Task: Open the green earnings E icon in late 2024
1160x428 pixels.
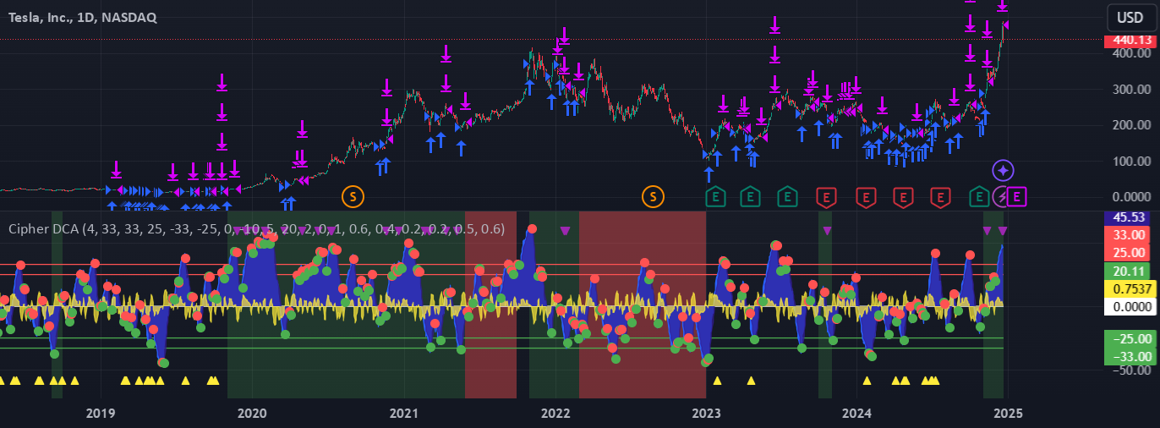Action: coord(979,197)
